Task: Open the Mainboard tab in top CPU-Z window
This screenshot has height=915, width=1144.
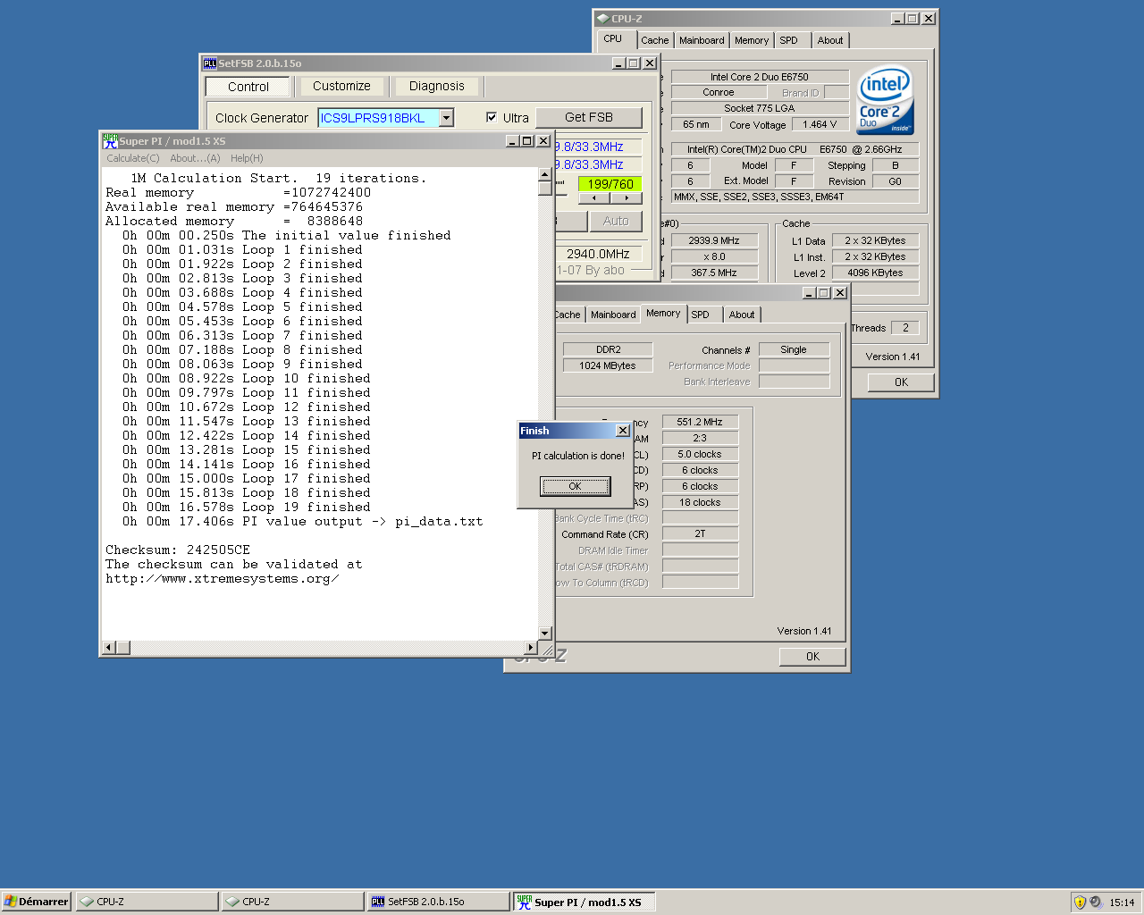Action: pyautogui.click(x=702, y=40)
